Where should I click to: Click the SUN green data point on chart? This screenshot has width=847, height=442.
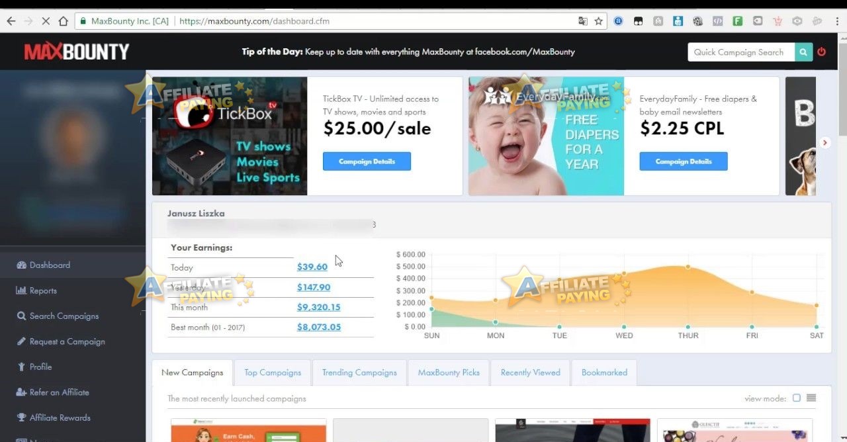[431, 309]
